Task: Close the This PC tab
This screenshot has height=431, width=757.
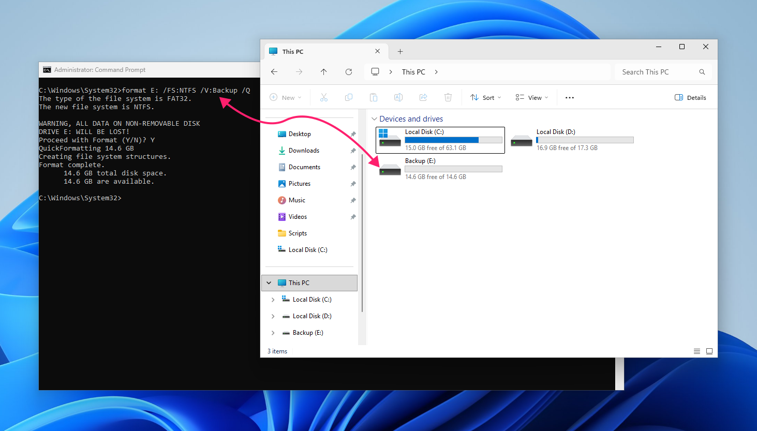Action: 378,51
